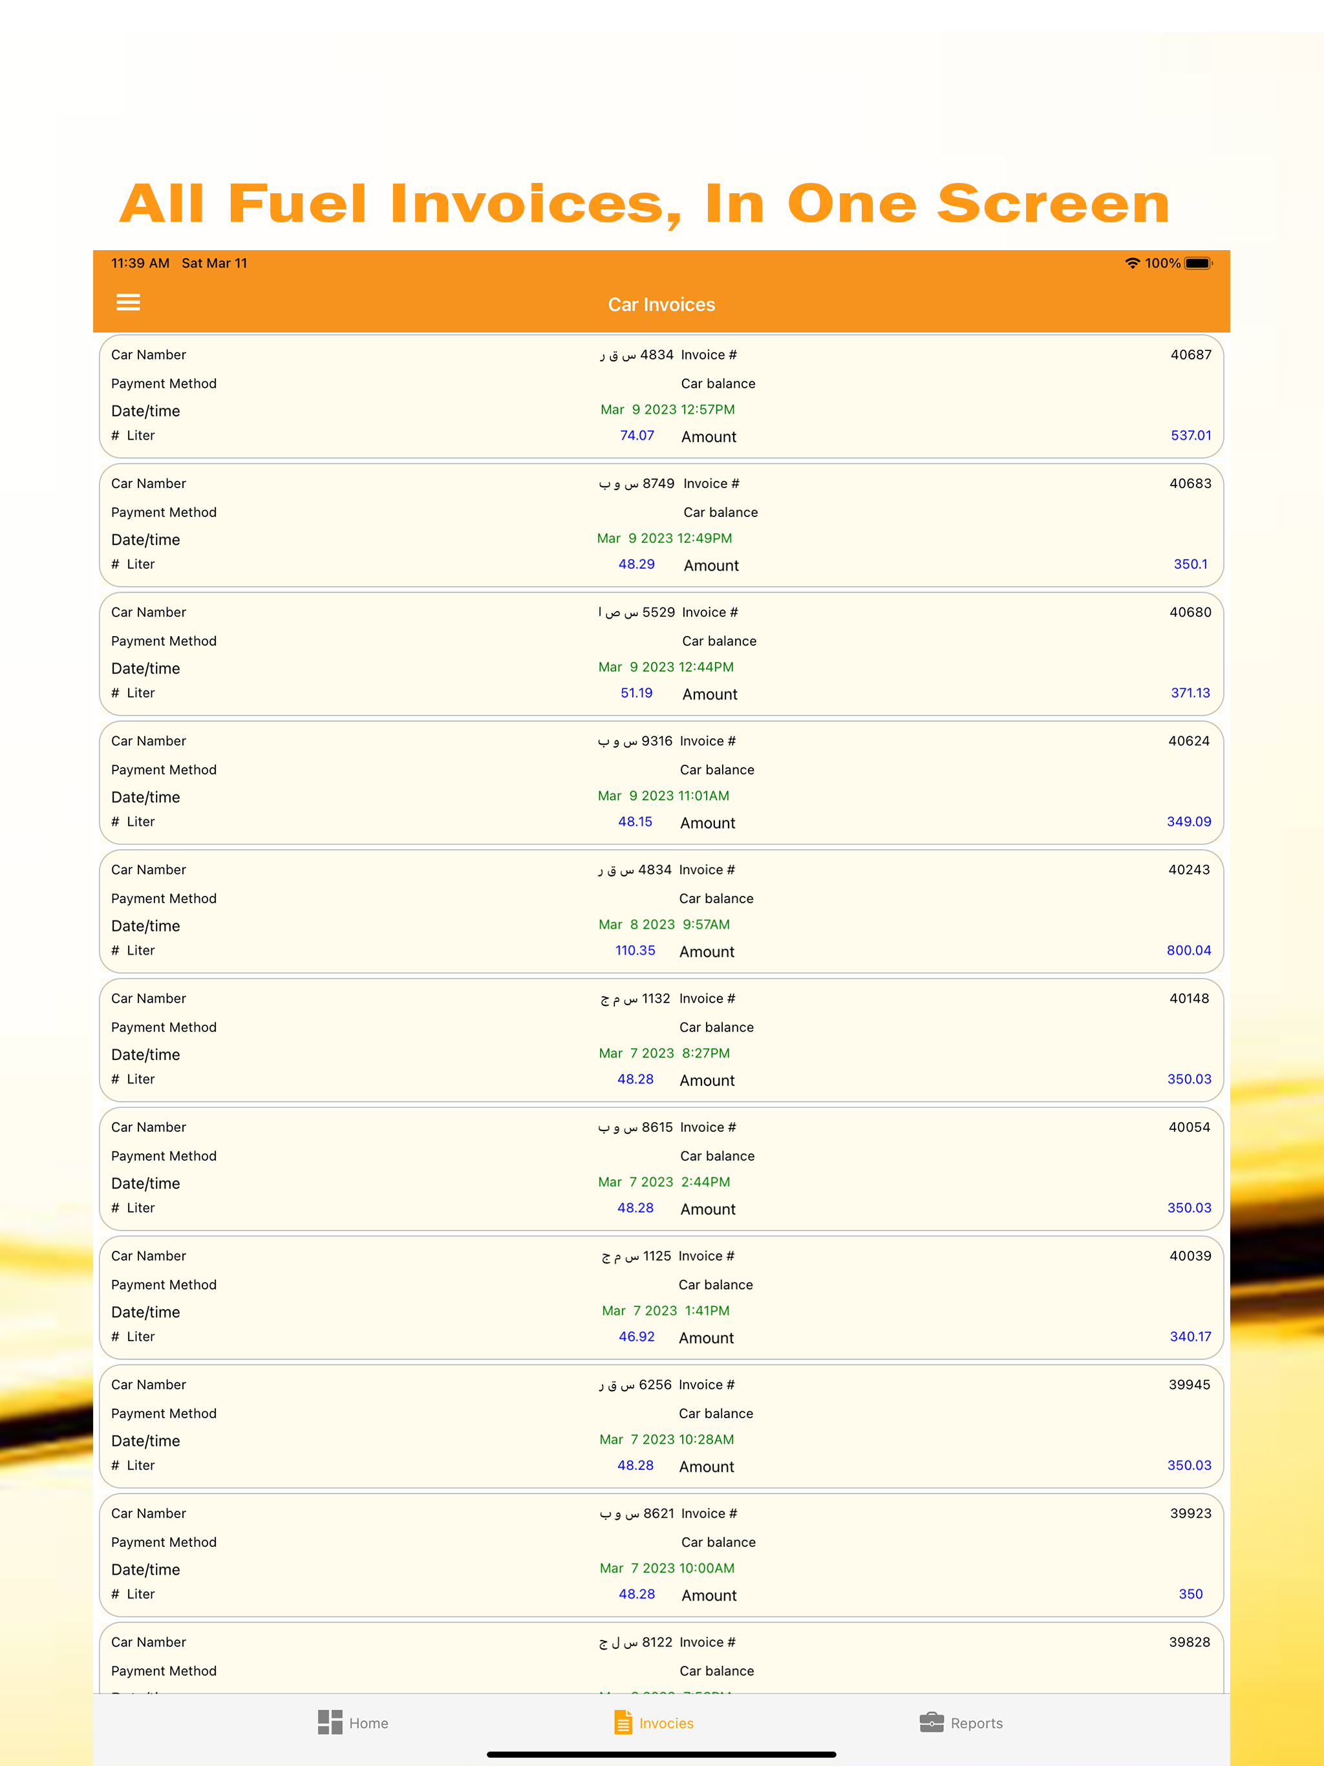Tap the liter value 74.07

point(636,435)
